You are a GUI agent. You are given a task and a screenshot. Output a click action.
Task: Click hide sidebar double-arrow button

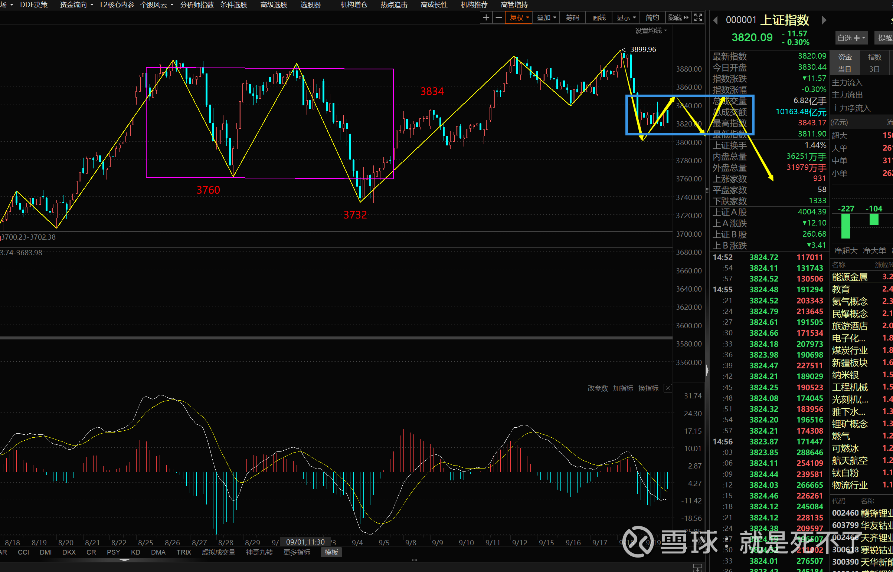(x=678, y=17)
